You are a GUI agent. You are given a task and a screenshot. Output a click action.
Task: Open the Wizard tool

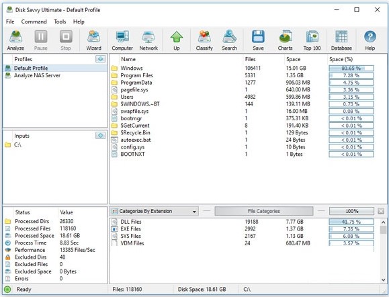point(94,40)
